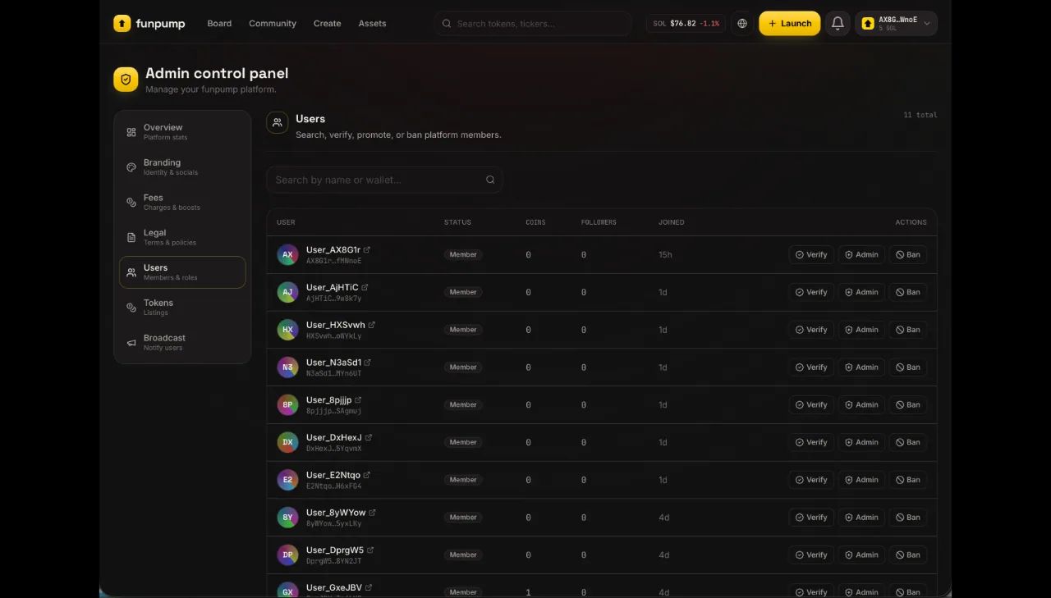The image size is (1051, 598).
Task: Click the SOL $76.82 price indicator
Action: (686, 24)
